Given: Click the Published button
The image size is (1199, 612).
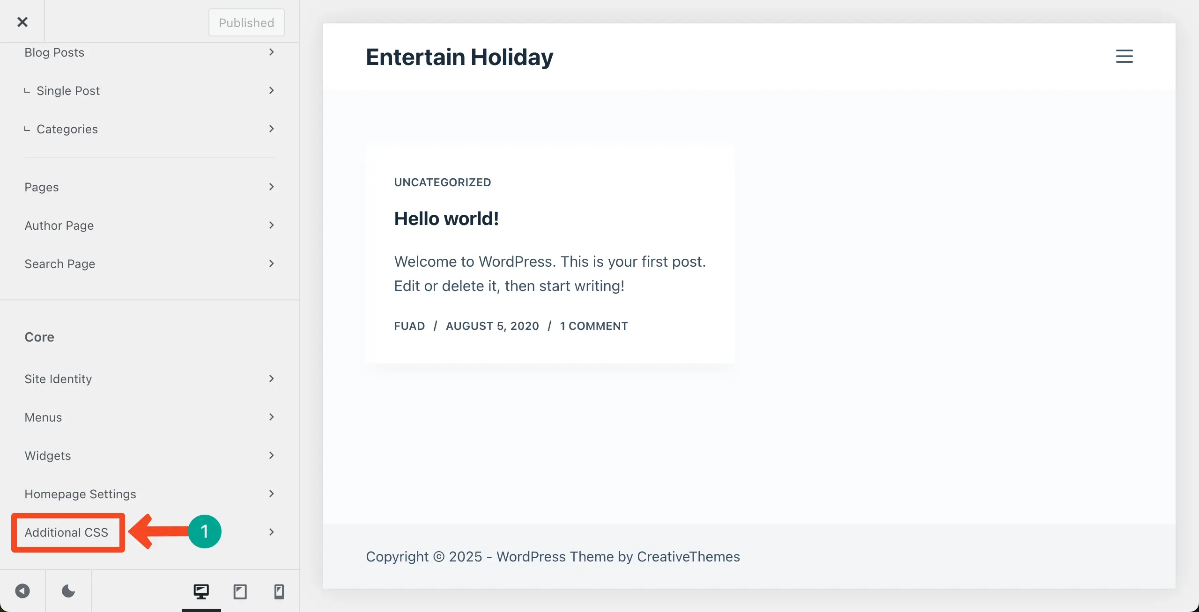Looking at the screenshot, I should click(x=246, y=22).
